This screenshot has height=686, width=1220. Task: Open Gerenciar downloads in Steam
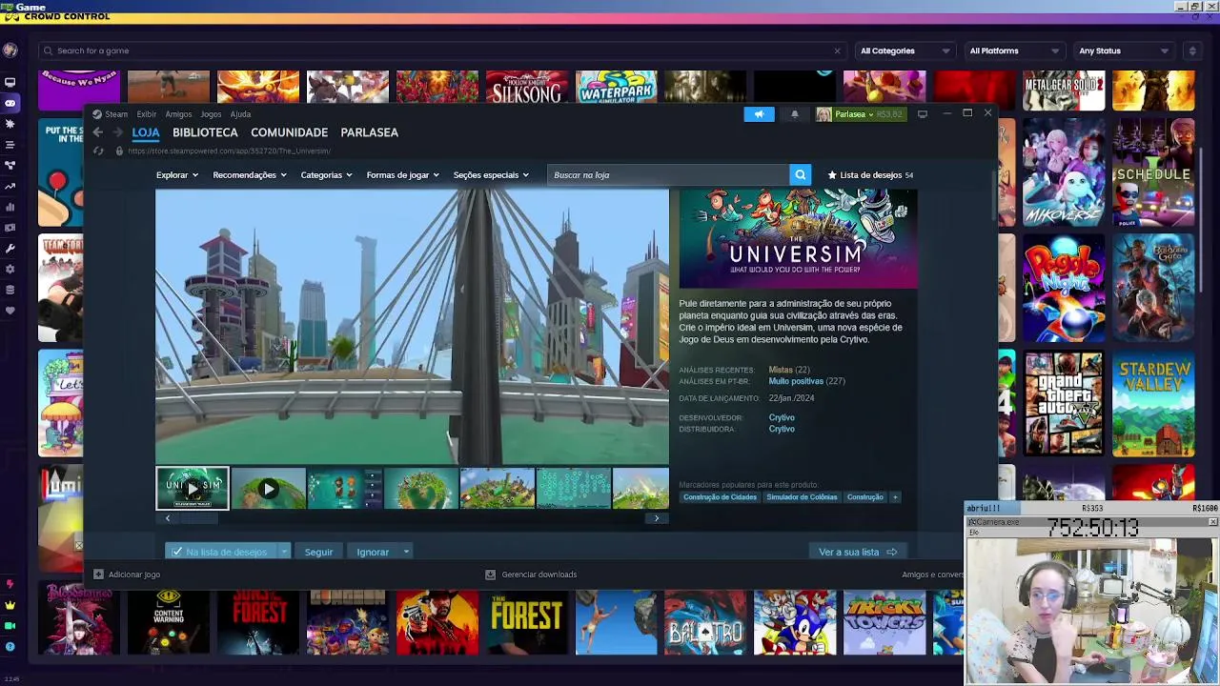point(531,575)
